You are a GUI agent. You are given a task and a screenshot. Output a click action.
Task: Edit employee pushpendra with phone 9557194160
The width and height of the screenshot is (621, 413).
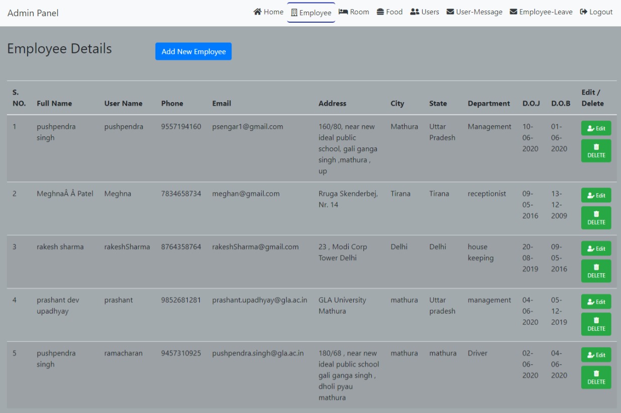coord(596,128)
